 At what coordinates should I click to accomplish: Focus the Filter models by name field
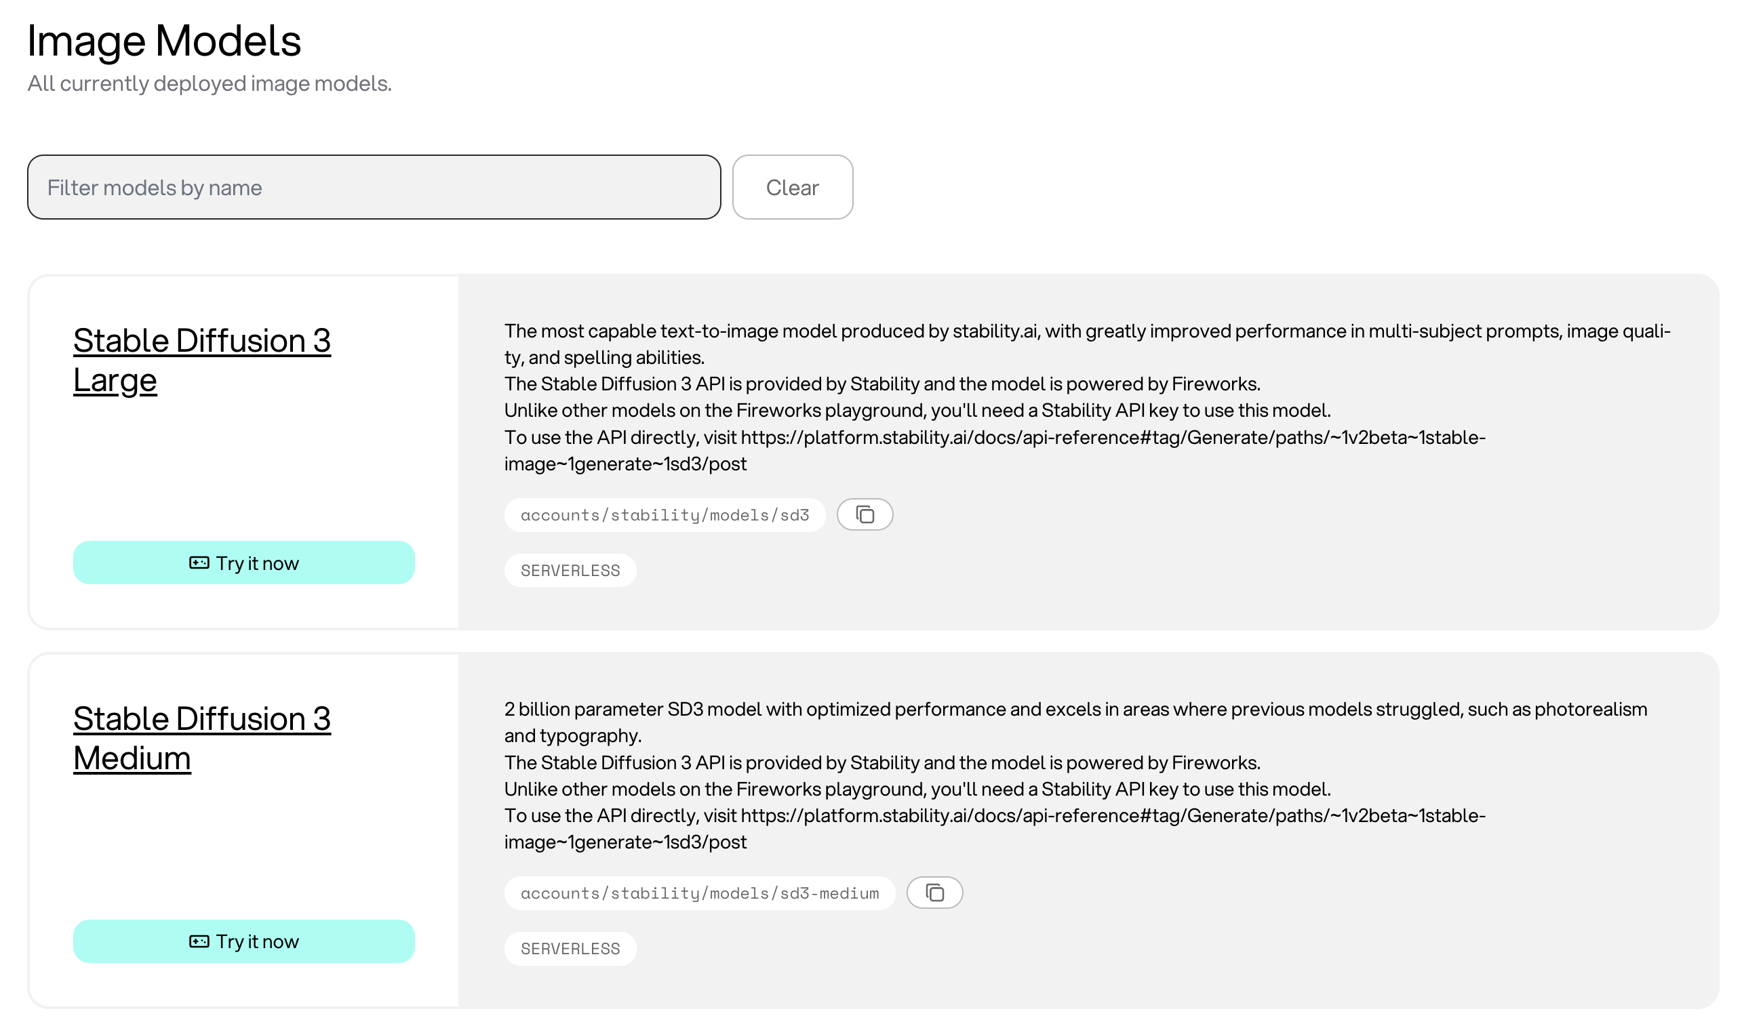point(374,188)
